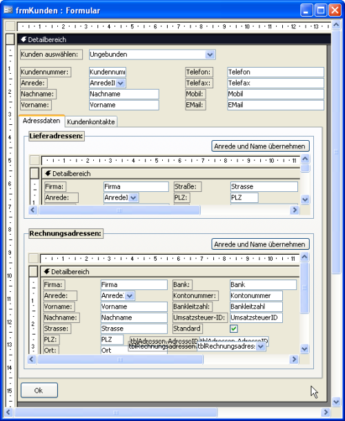Select the Mobil text field
345x421 pixels.
(275, 94)
